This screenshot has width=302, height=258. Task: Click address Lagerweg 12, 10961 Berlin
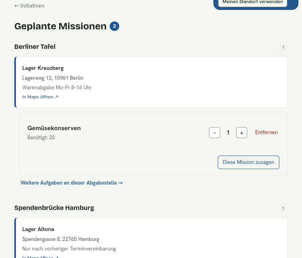[53, 78]
